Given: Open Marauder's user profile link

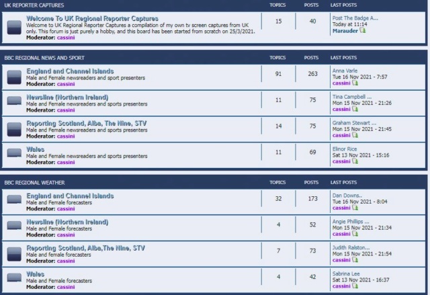Looking at the screenshot, I should click(x=345, y=31).
